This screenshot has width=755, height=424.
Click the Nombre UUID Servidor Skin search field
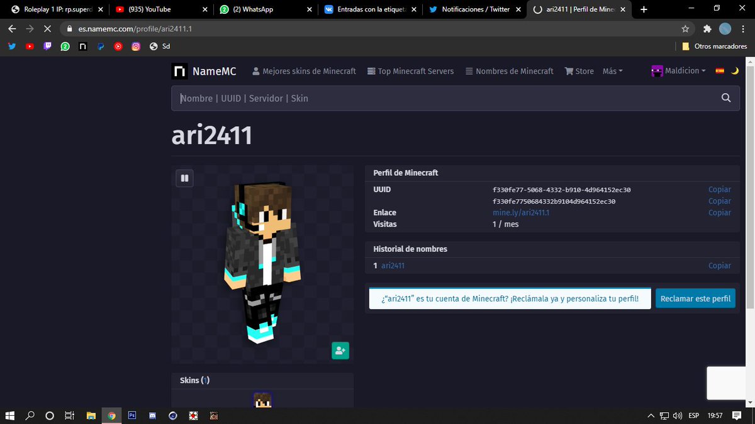(x=442, y=98)
